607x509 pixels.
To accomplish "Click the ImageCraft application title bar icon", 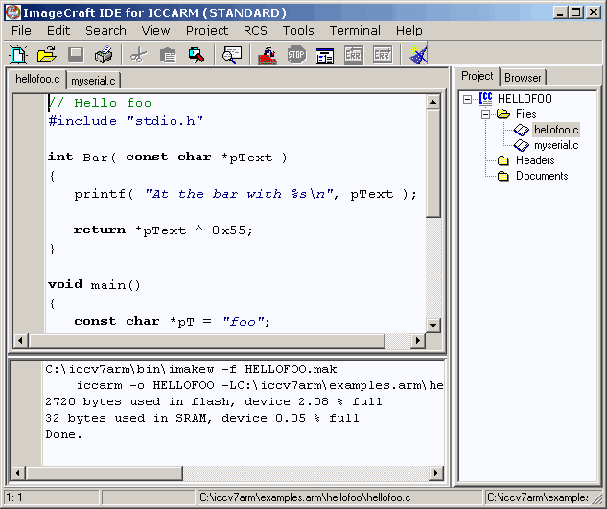I will point(13,12).
